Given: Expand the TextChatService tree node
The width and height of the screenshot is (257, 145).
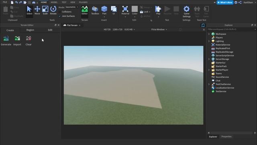Looking at the screenshot, I should coord(209,84).
